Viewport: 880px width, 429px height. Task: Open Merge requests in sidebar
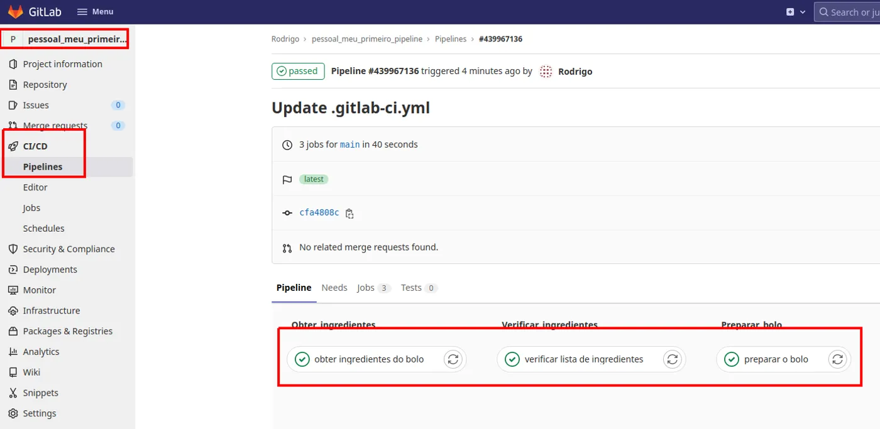(x=55, y=126)
